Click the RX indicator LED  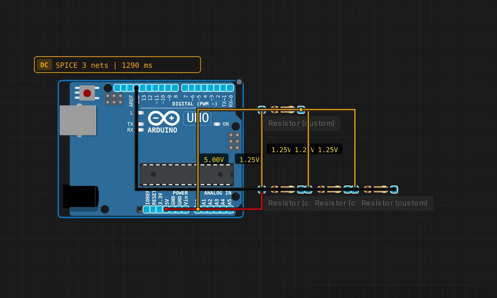click(x=141, y=130)
